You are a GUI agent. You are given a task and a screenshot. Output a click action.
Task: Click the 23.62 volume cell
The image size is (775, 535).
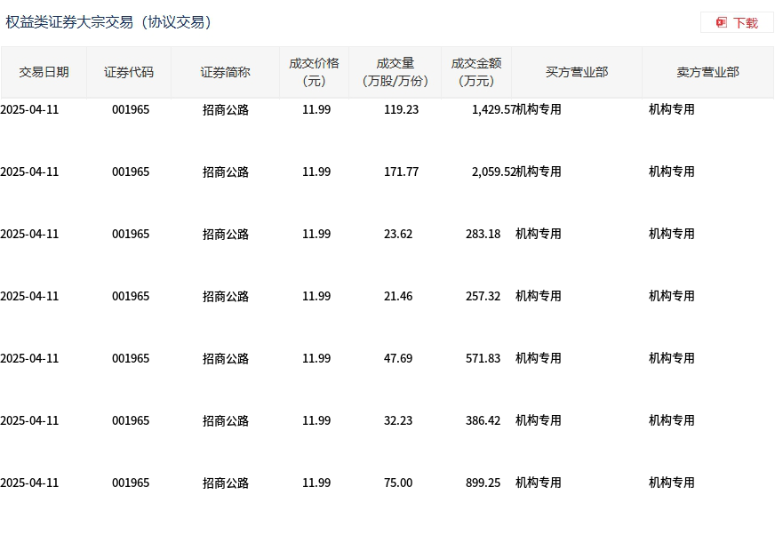pos(398,234)
